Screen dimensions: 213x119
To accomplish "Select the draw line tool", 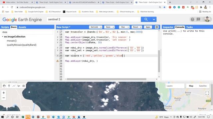I will (x=14, y=86).
